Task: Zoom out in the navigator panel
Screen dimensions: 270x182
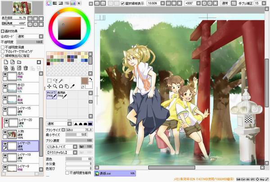Action: 30,18
